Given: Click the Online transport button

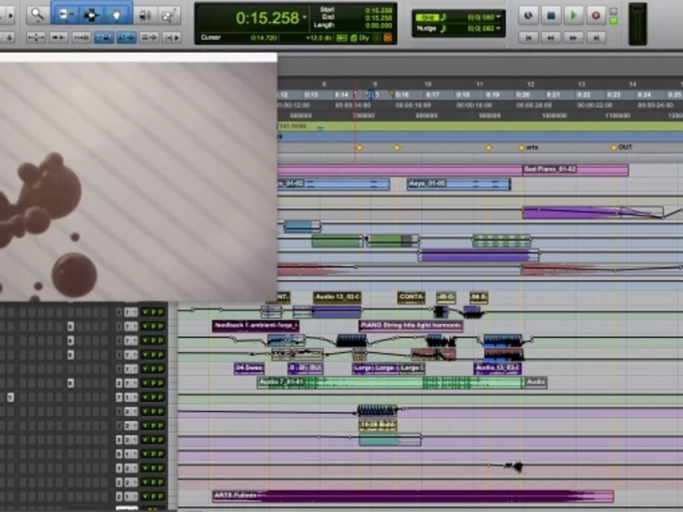Looking at the screenshot, I should (529, 16).
